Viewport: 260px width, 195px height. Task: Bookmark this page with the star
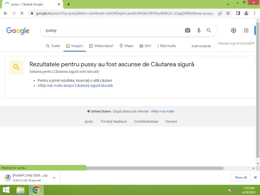pos(228,13)
